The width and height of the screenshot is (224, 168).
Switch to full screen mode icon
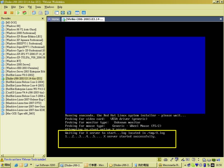coord(63,13)
